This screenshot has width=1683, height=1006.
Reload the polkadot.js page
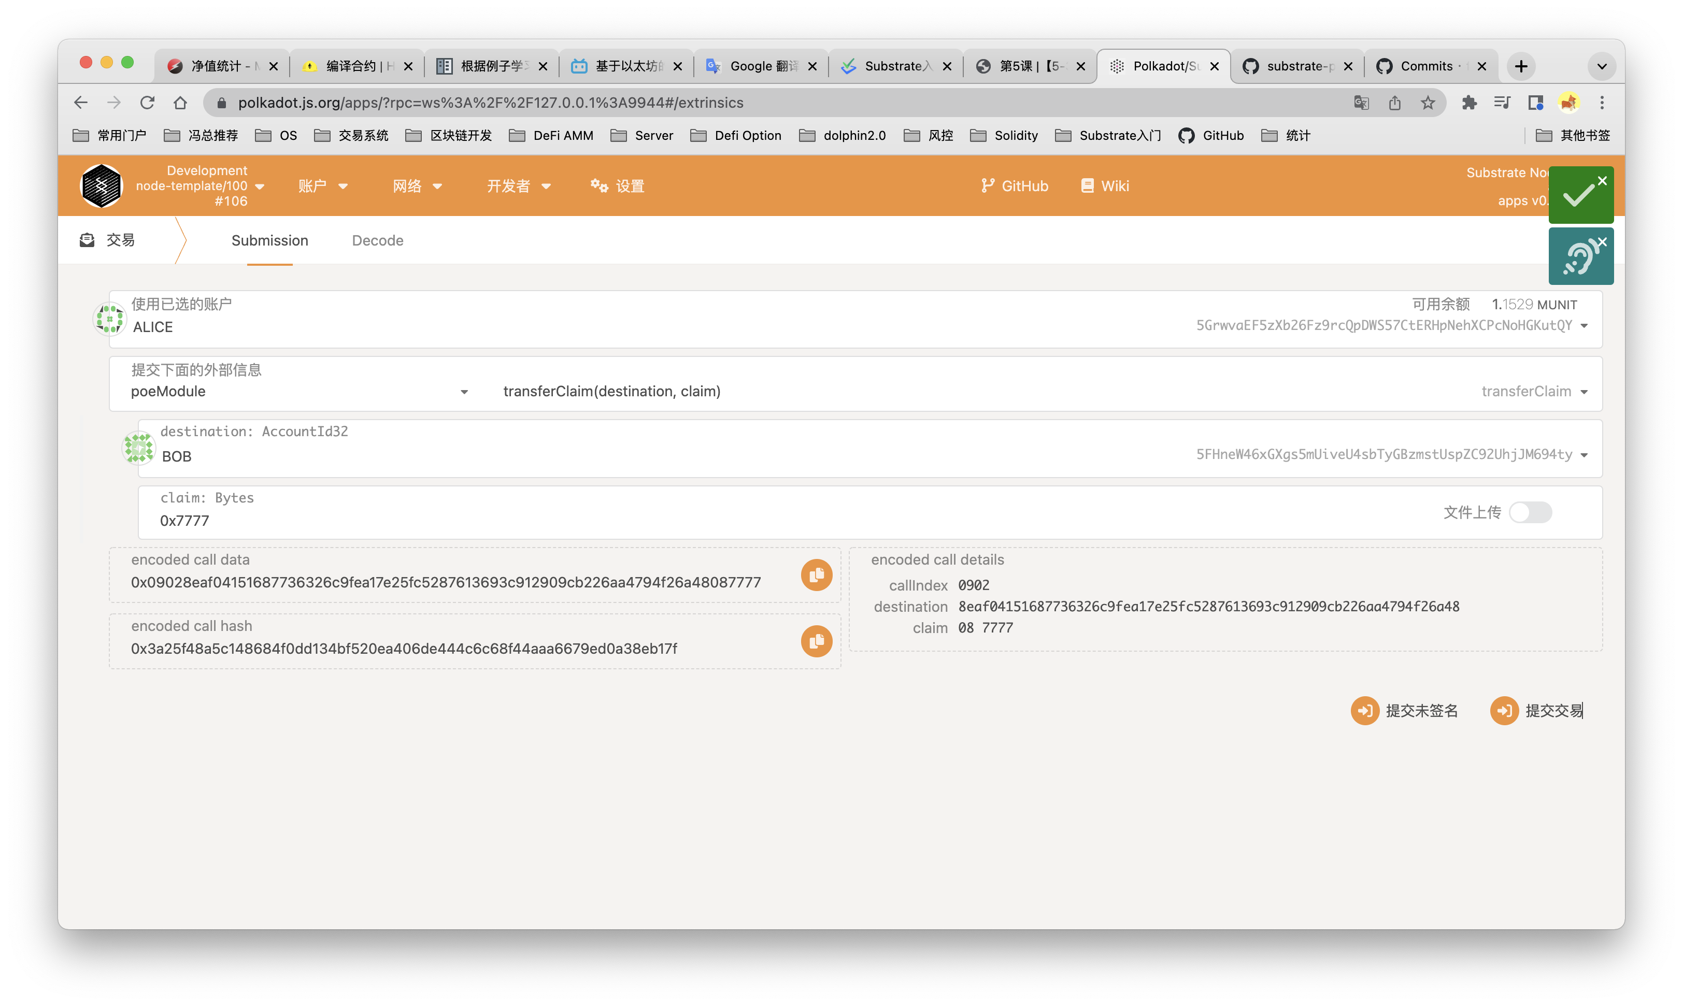[147, 103]
